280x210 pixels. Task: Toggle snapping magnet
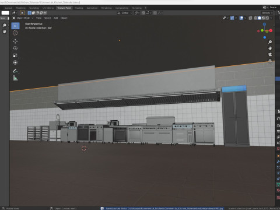(x=143, y=13)
